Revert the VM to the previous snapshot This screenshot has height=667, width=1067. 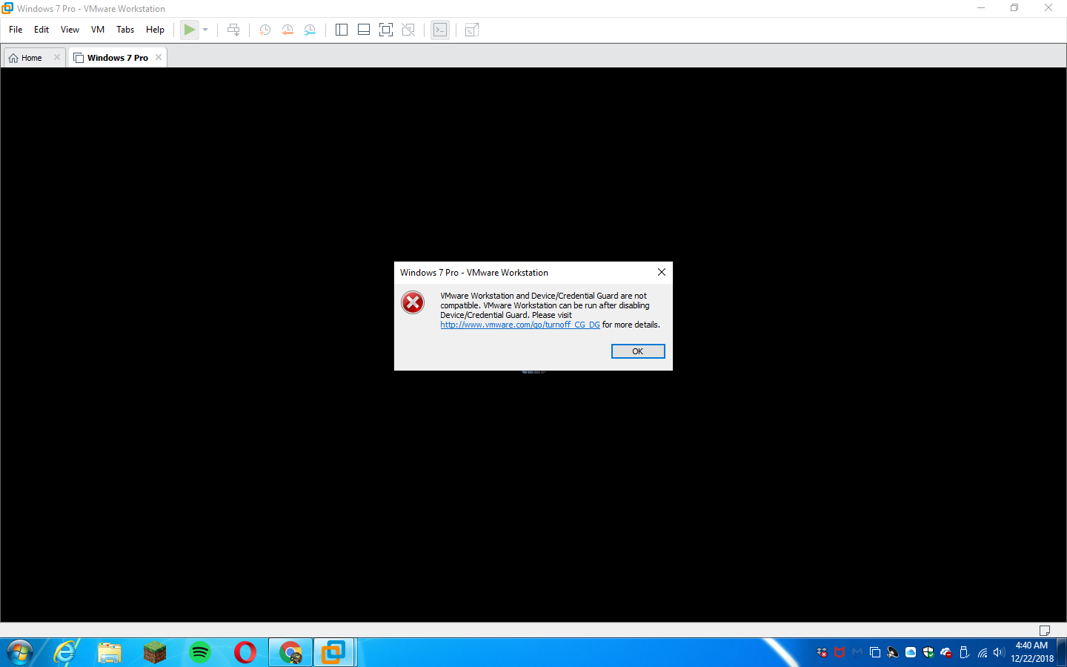pyautogui.click(x=287, y=30)
